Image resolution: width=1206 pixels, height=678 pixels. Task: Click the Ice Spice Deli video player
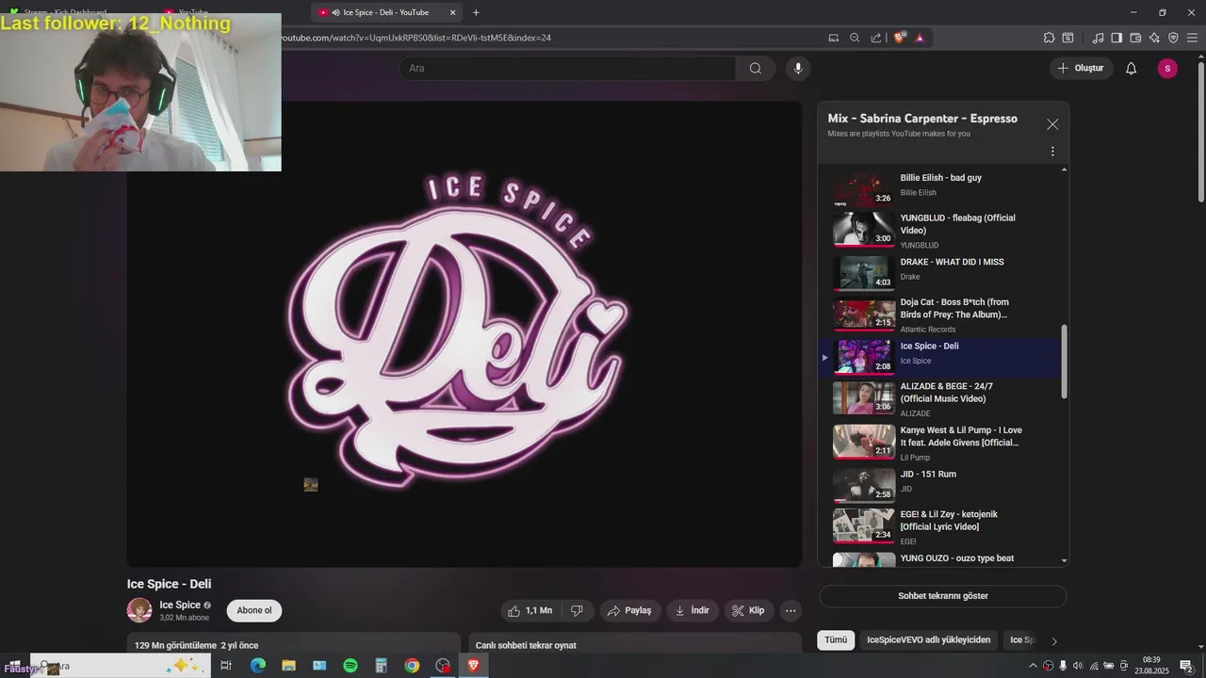(464, 334)
